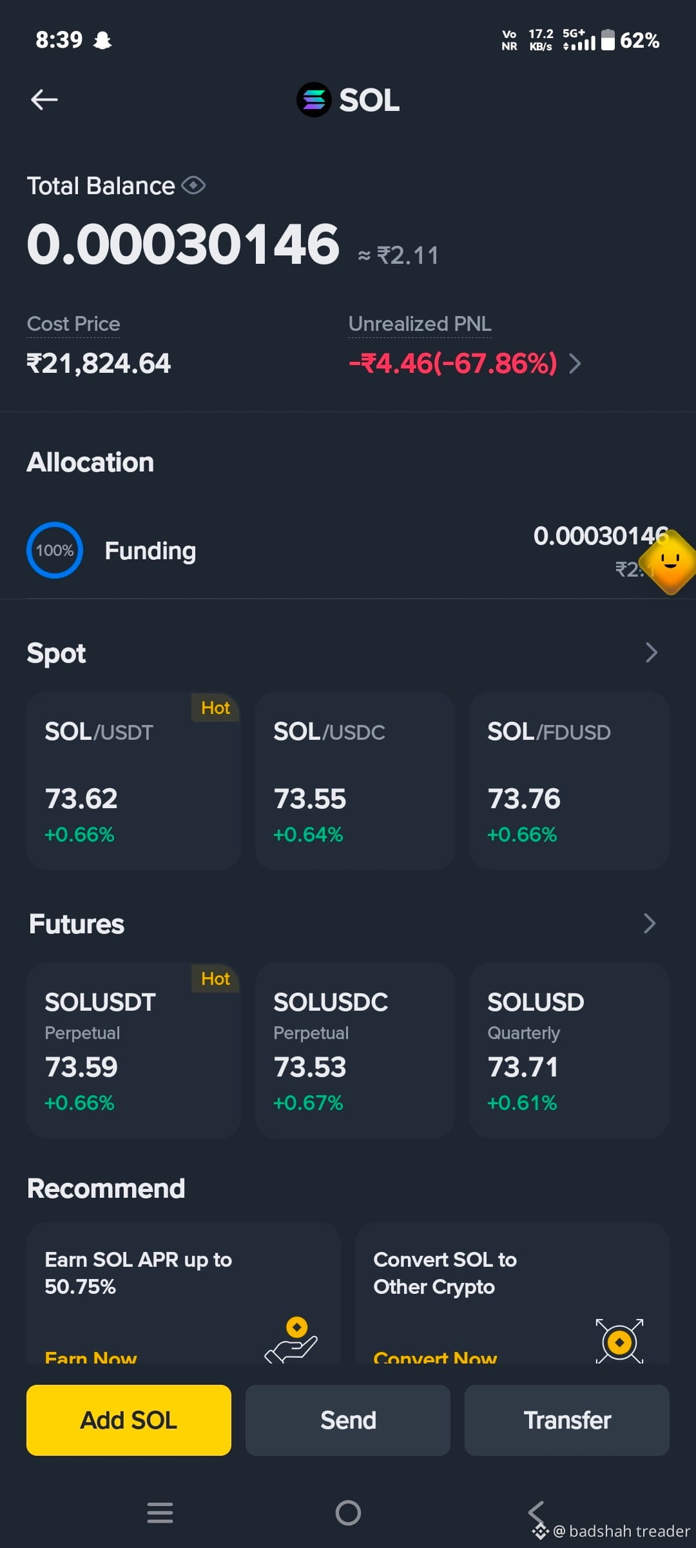
Task: Open the SOL/FDUSD spot pair card
Action: click(569, 780)
